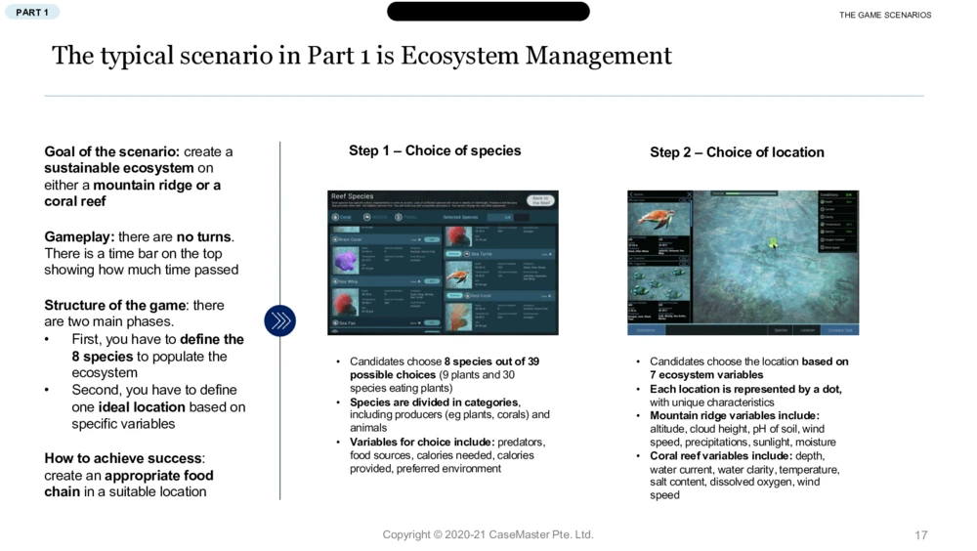977x551 pixels.
Task: Click the double-chevron arrow circle icon
Action: 279,320
